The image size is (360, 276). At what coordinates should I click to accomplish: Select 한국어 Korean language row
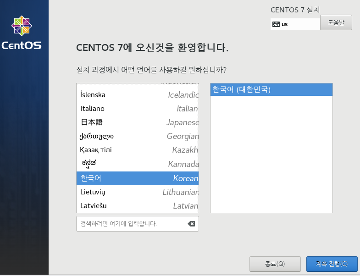click(138, 178)
